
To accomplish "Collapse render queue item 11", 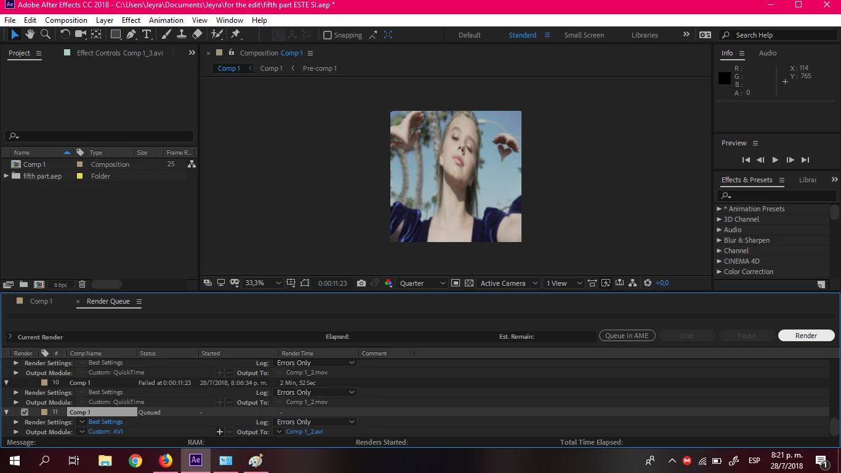I will tap(7, 412).
